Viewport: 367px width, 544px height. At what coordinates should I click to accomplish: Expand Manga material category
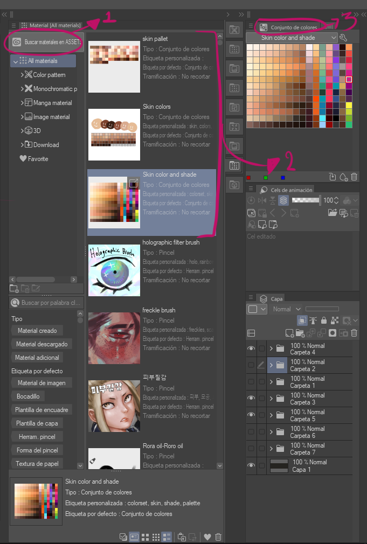point(22,103)
